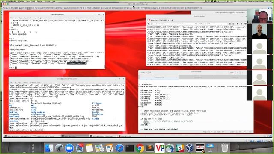The width and height of the screenshot is (274, 154).
Task: Click 'Downloads' folder in terminal listing
Action: pyautogui.click(x=14, y=116)
